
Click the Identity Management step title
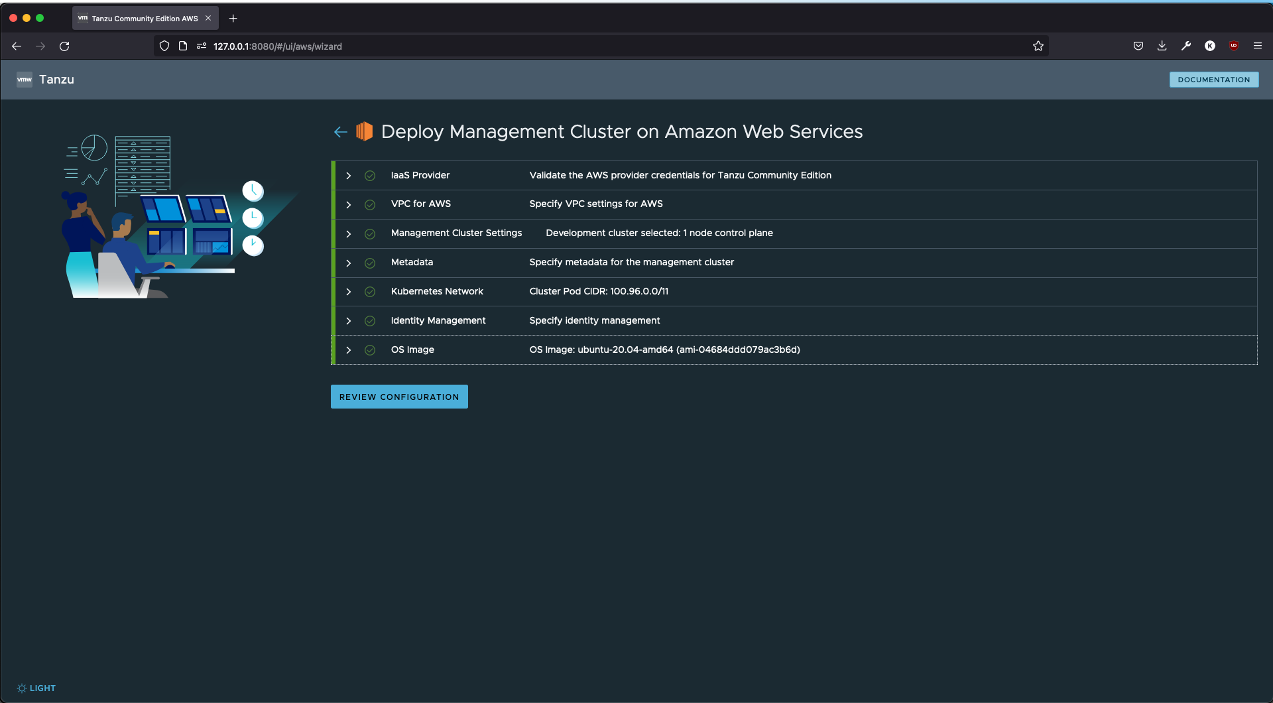click(438, 320)
